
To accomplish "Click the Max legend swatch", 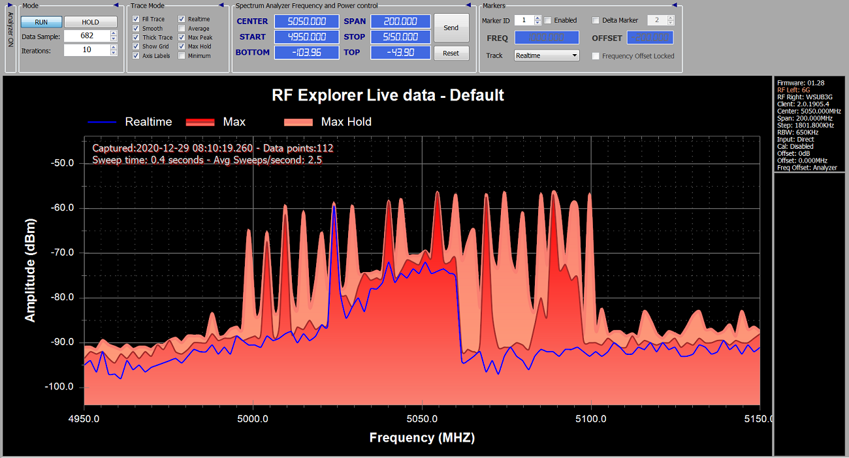I will coord(200,122).
